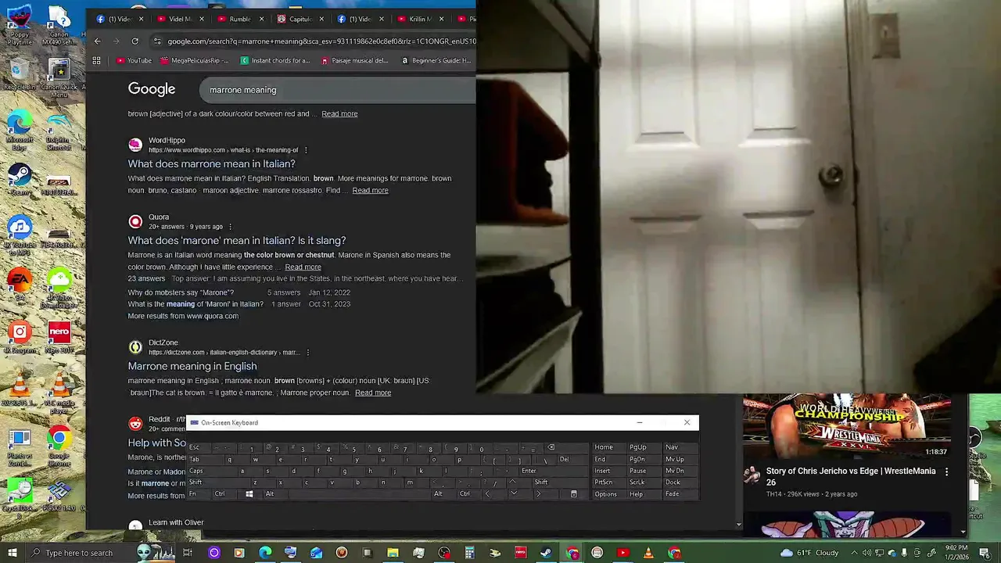The image size is (1001, 563).
Task: Close the Rumble tab
Action: tap(261, 19)
